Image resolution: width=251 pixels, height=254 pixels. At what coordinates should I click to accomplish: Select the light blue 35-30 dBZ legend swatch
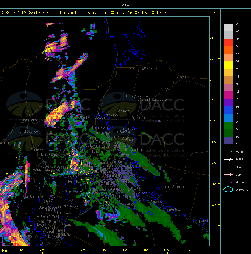pos(228,118)
